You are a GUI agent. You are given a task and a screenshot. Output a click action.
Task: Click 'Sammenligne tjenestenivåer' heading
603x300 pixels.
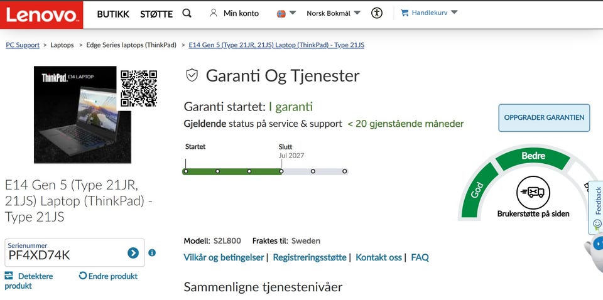[263, 287]
